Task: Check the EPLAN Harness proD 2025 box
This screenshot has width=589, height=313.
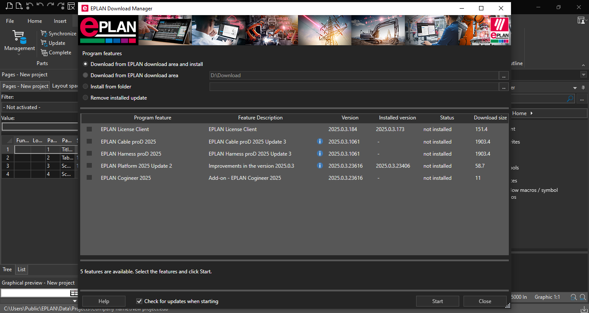Action: (89, 153)
